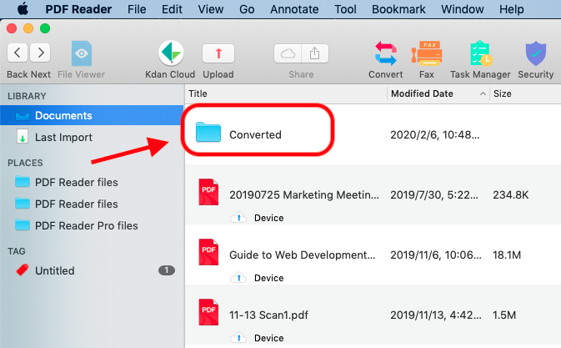
Task: Click the 234.8K size value
Action: point(510,194)
